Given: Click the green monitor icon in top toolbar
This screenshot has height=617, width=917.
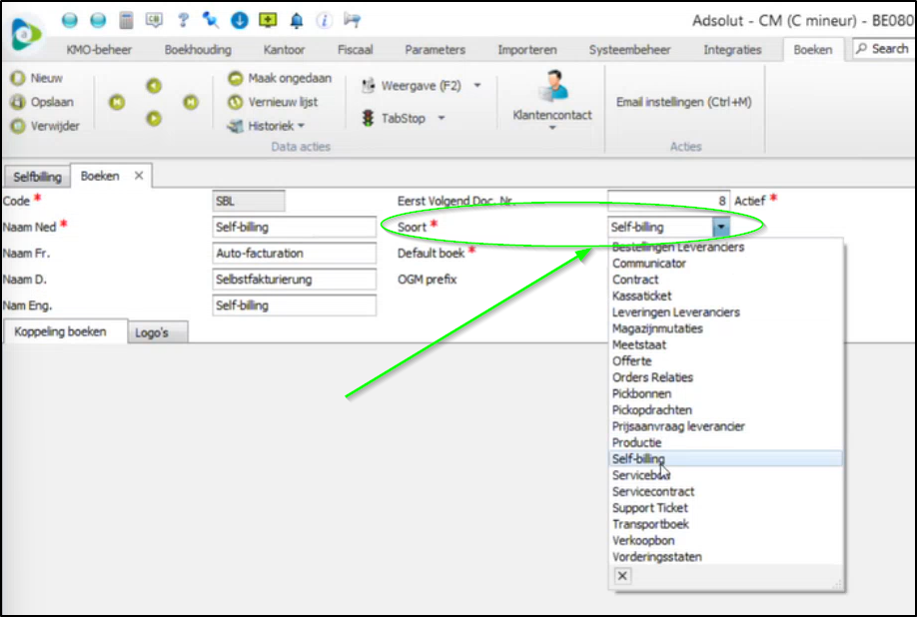Looking at the screenshot, I should pos(268,20).
